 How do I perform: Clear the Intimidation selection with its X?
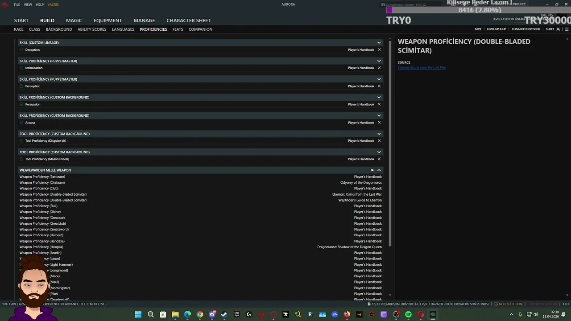379,68
